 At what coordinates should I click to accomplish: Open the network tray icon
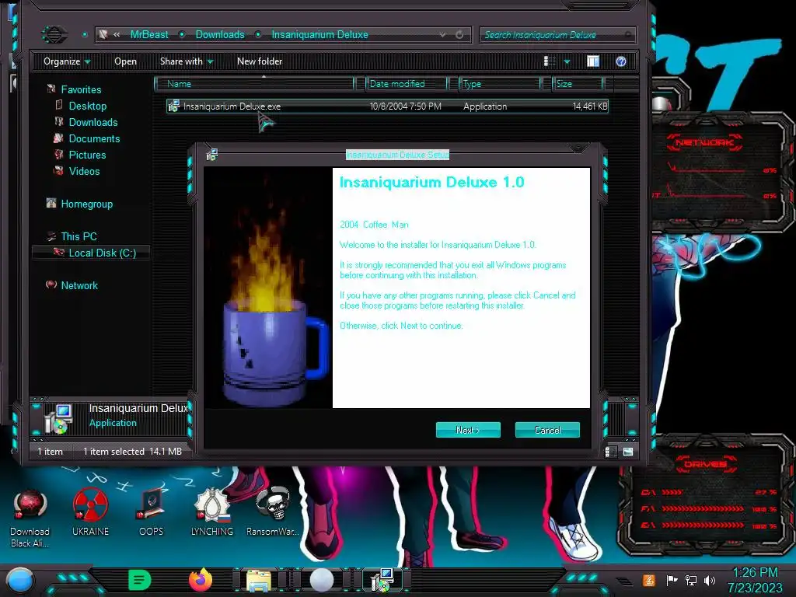pos(690,580)
